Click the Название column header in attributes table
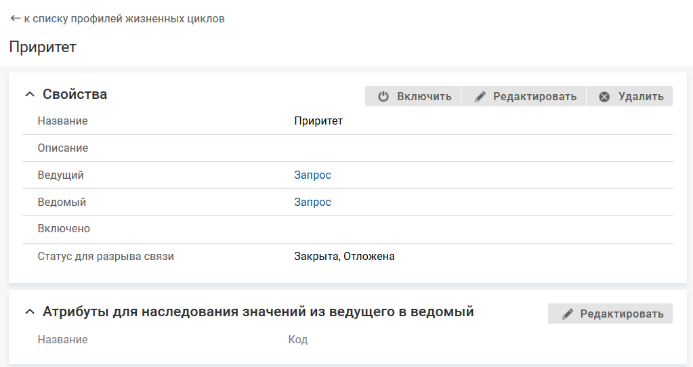Viewport: 693px width, 367px height. 62,340
